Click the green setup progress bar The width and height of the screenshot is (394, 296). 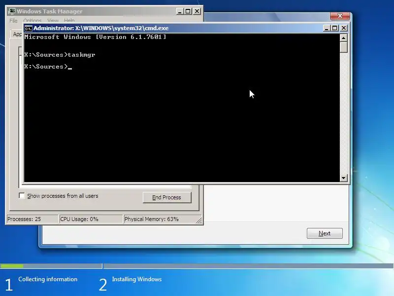(x=12, y=266)
